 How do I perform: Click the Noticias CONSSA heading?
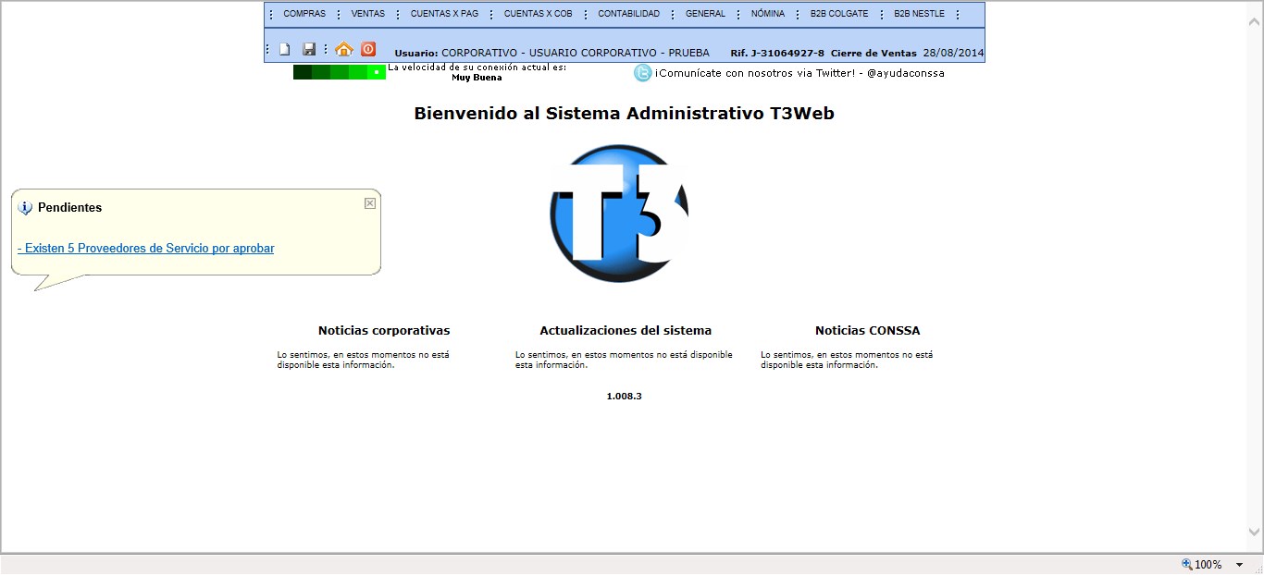pos(867,330)
